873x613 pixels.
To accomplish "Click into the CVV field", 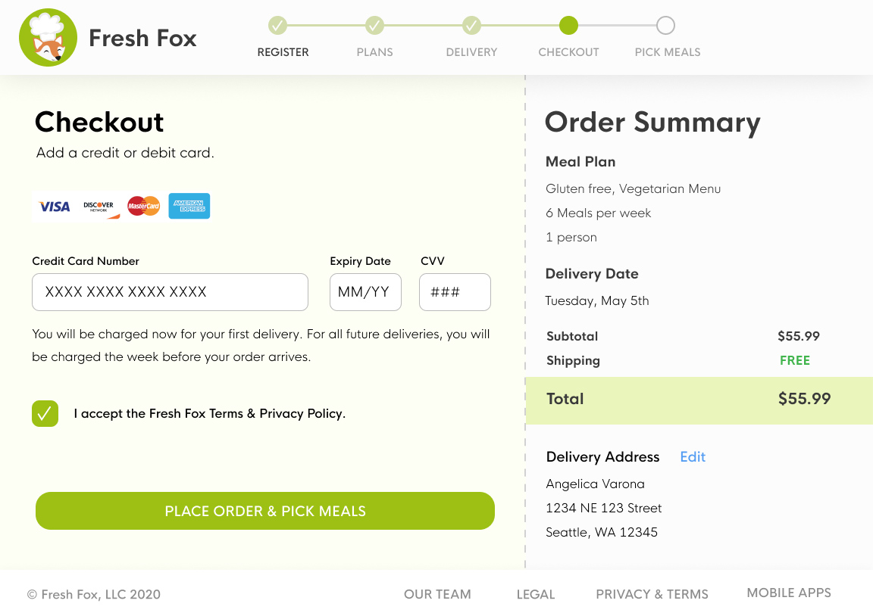I will [455, 292].
